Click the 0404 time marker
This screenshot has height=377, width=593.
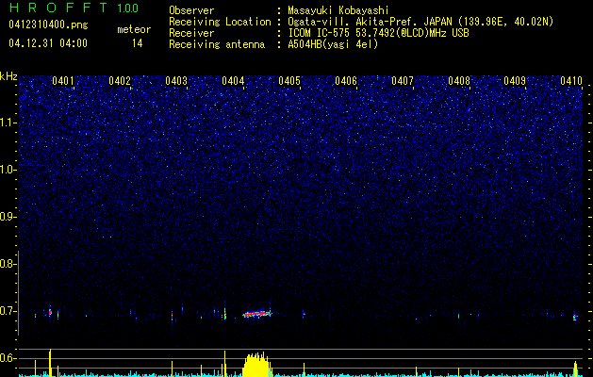tap(233, 81)
